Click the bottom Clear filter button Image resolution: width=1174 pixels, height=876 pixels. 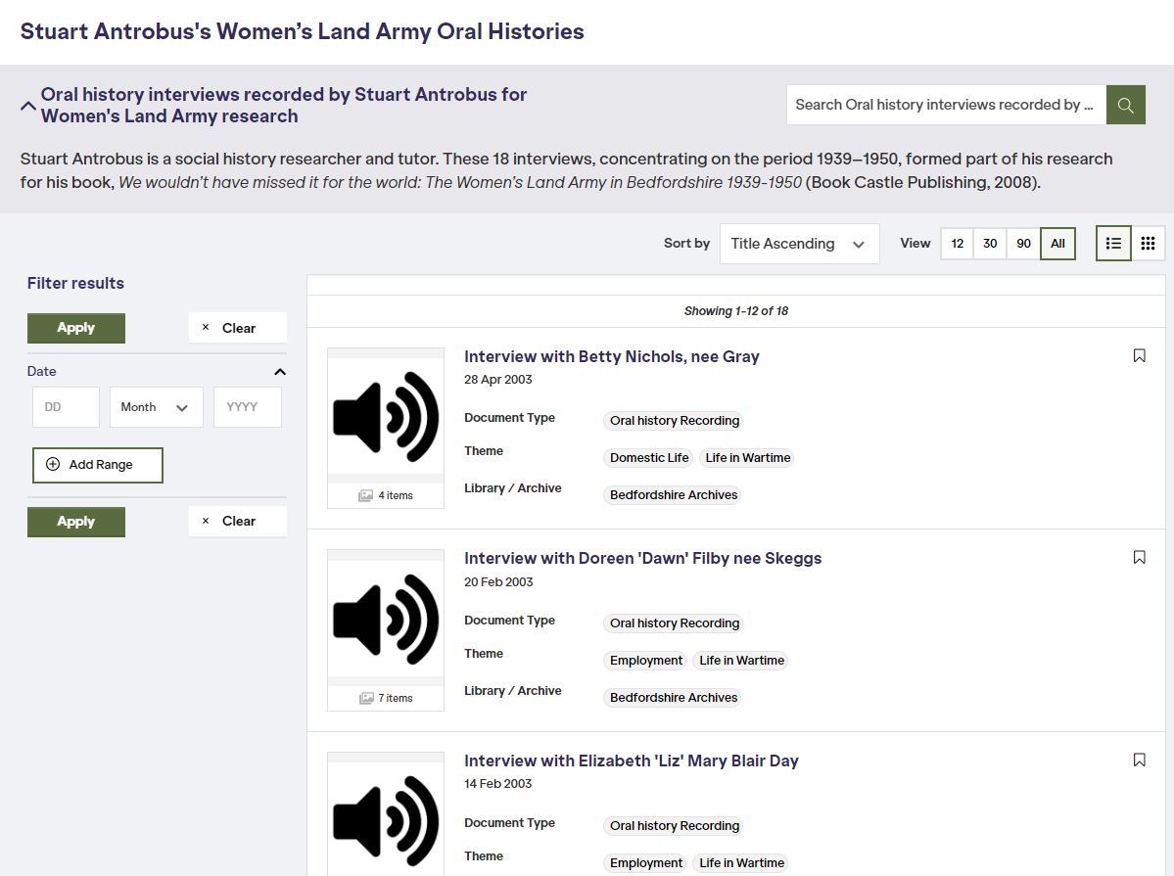(x=237, y=521)
